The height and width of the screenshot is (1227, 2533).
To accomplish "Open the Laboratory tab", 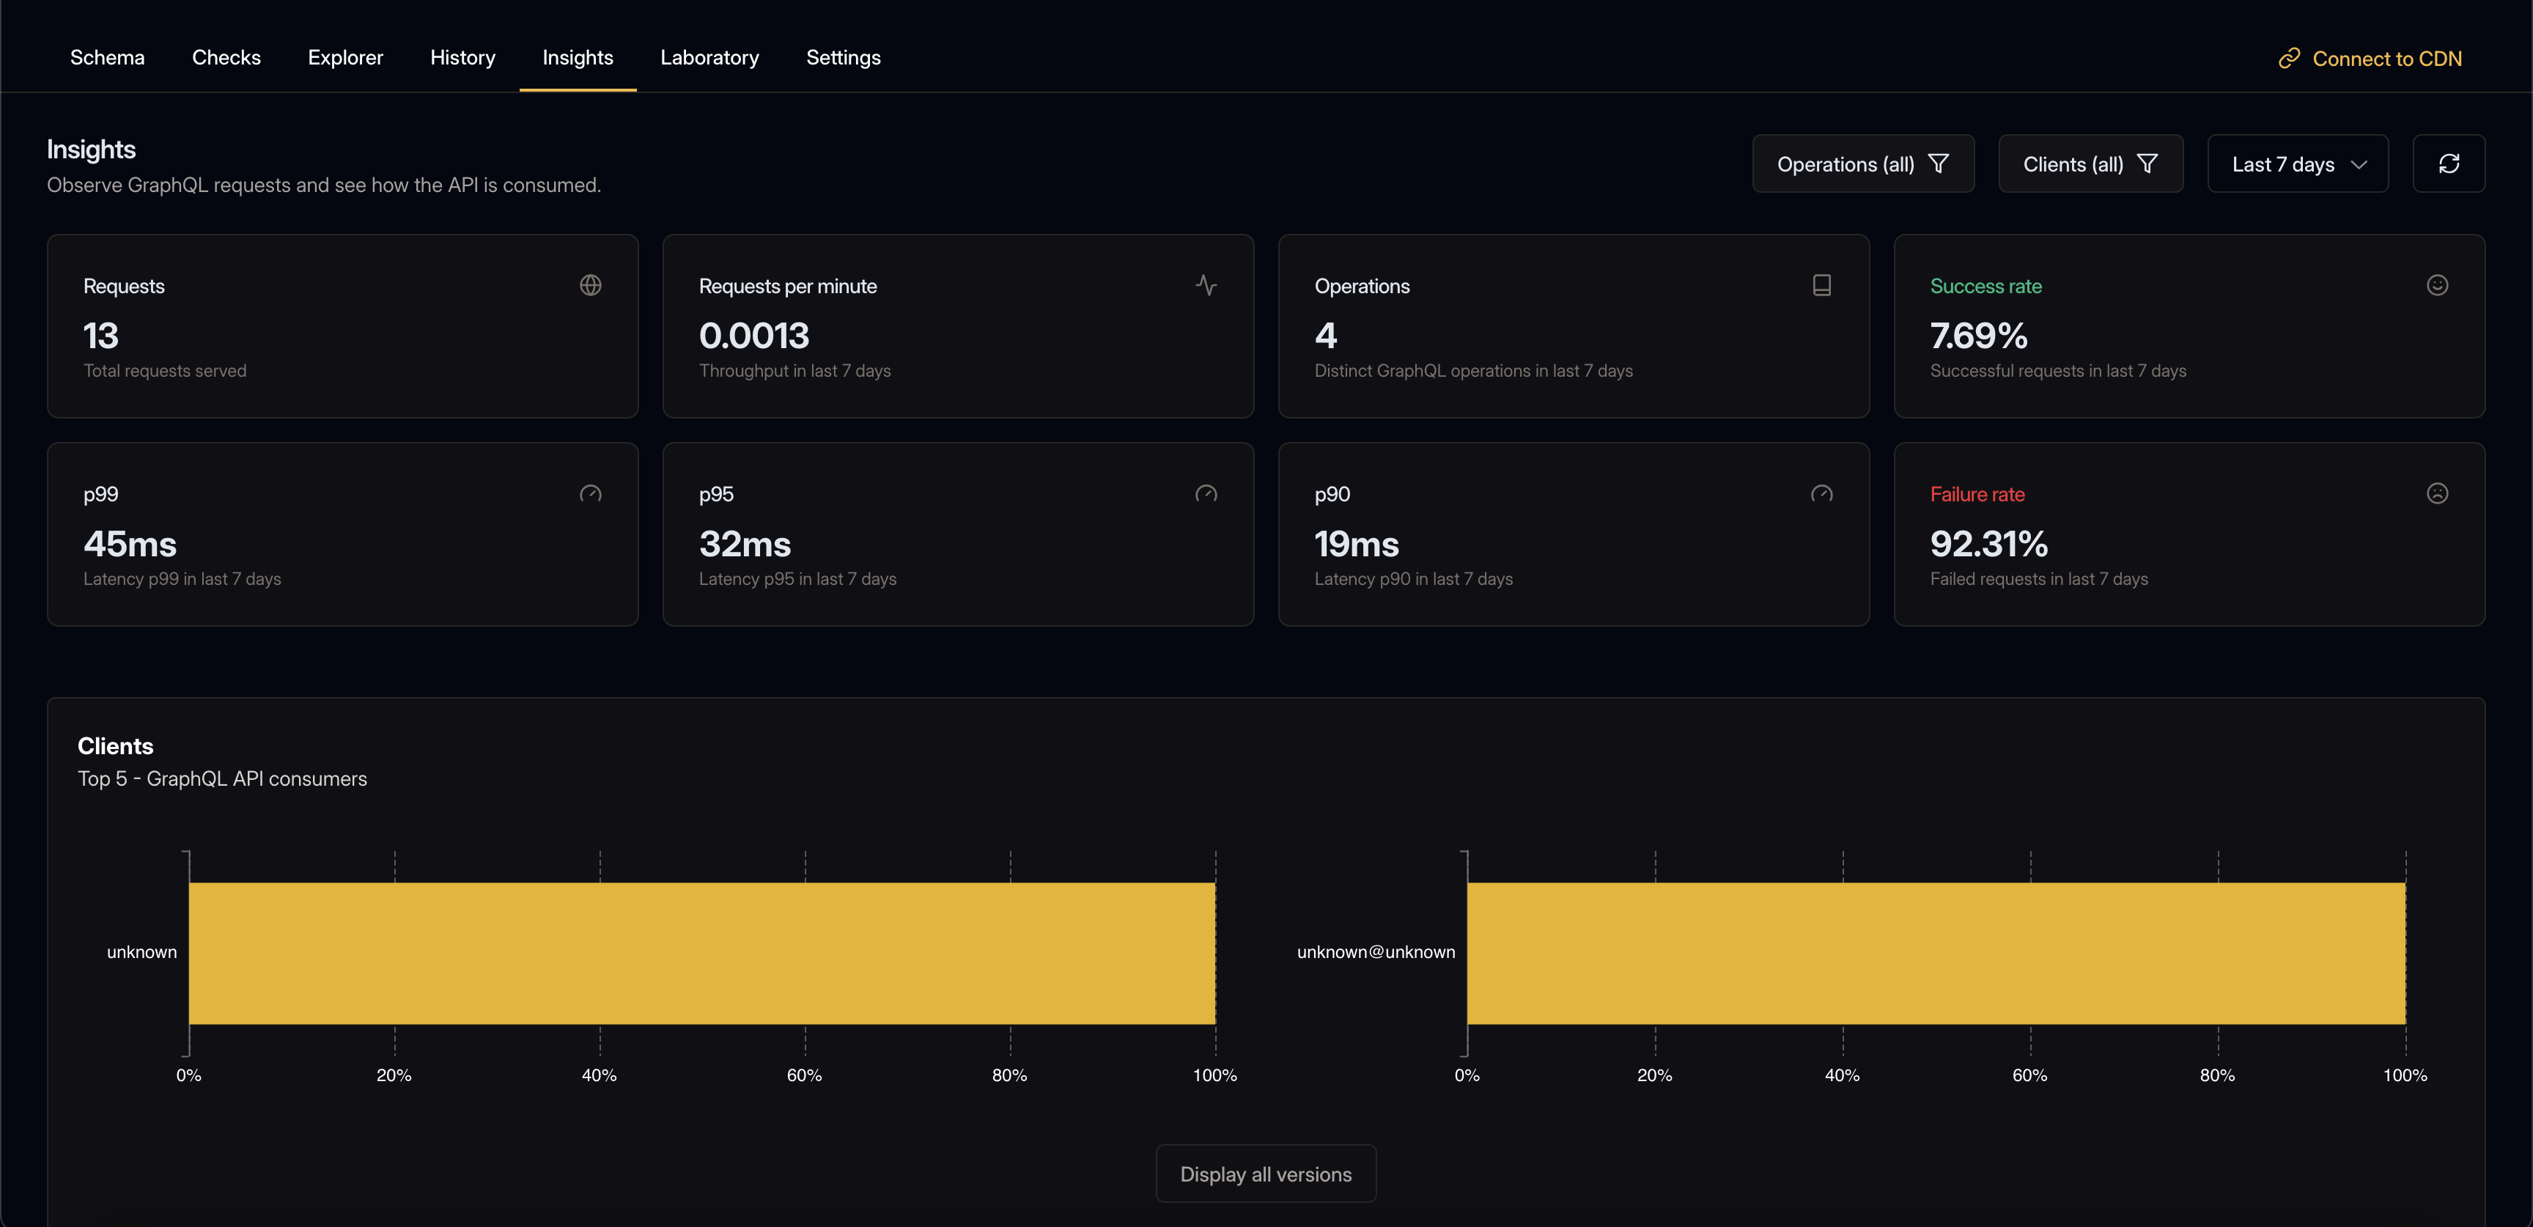I will 709,57.
